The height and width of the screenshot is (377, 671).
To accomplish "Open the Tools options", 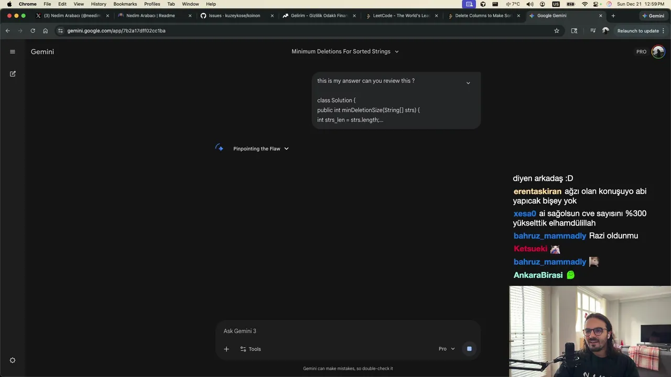I will (x=251, y=349).
